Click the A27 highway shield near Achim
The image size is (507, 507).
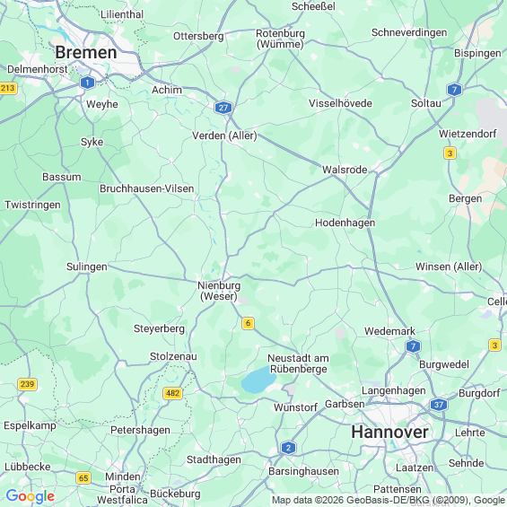pos(223,108)
